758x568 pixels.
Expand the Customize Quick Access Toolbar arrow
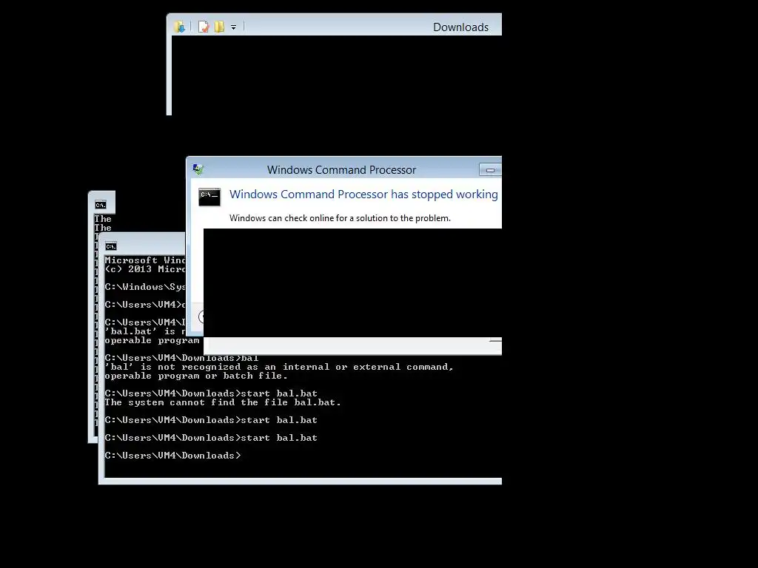click(x=233, y=27)
